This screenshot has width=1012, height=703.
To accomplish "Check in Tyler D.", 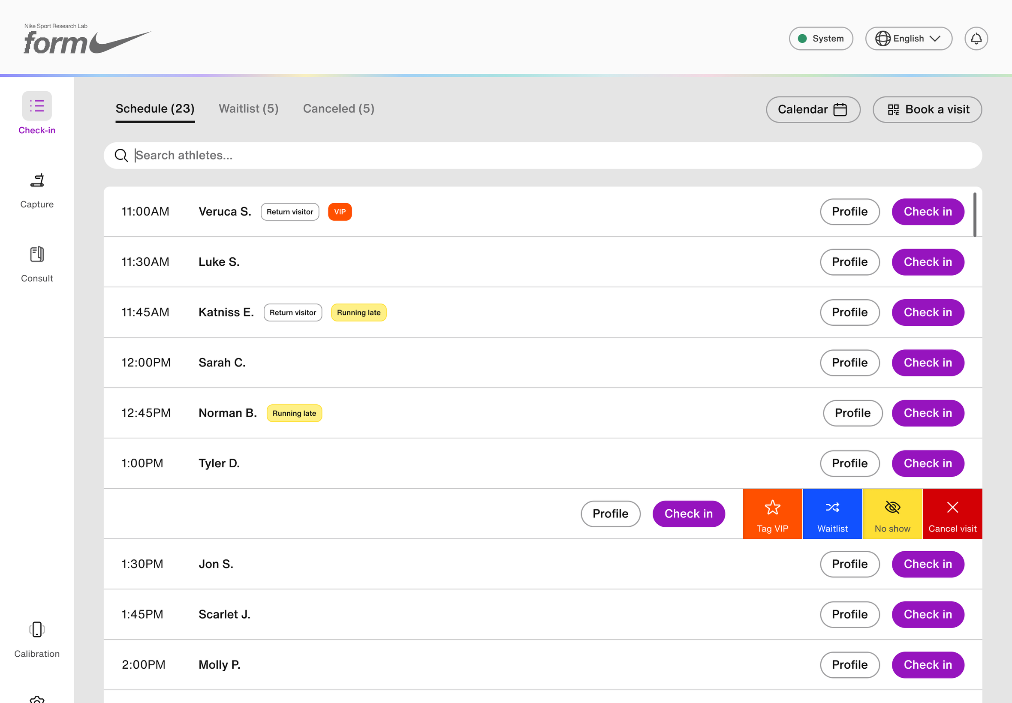I will (928, 463).
